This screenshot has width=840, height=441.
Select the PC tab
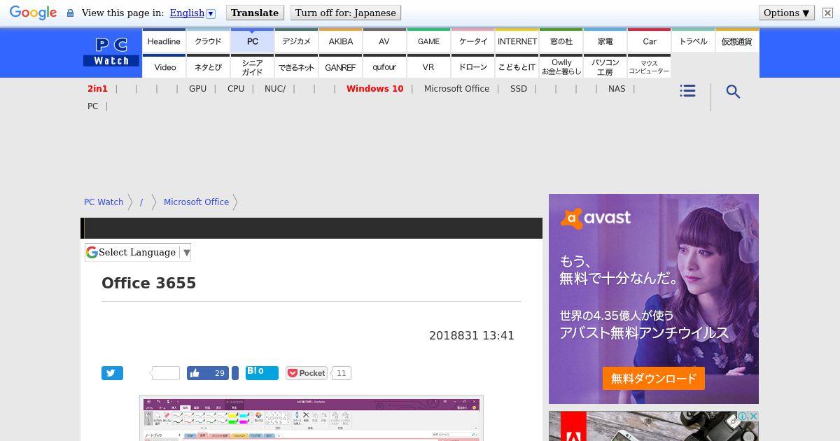(253, 41)
